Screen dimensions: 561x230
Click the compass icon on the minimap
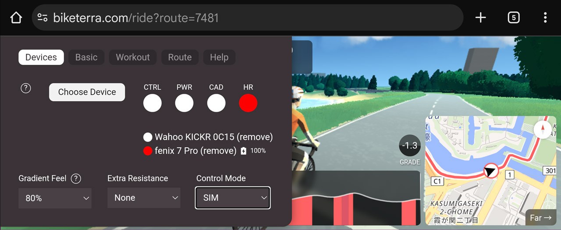tap(543, 130)
